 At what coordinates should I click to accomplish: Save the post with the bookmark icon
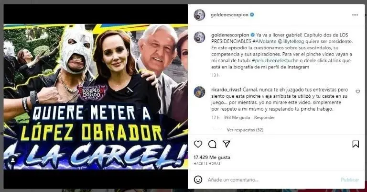pyautogui.click(x=356, y=144)
